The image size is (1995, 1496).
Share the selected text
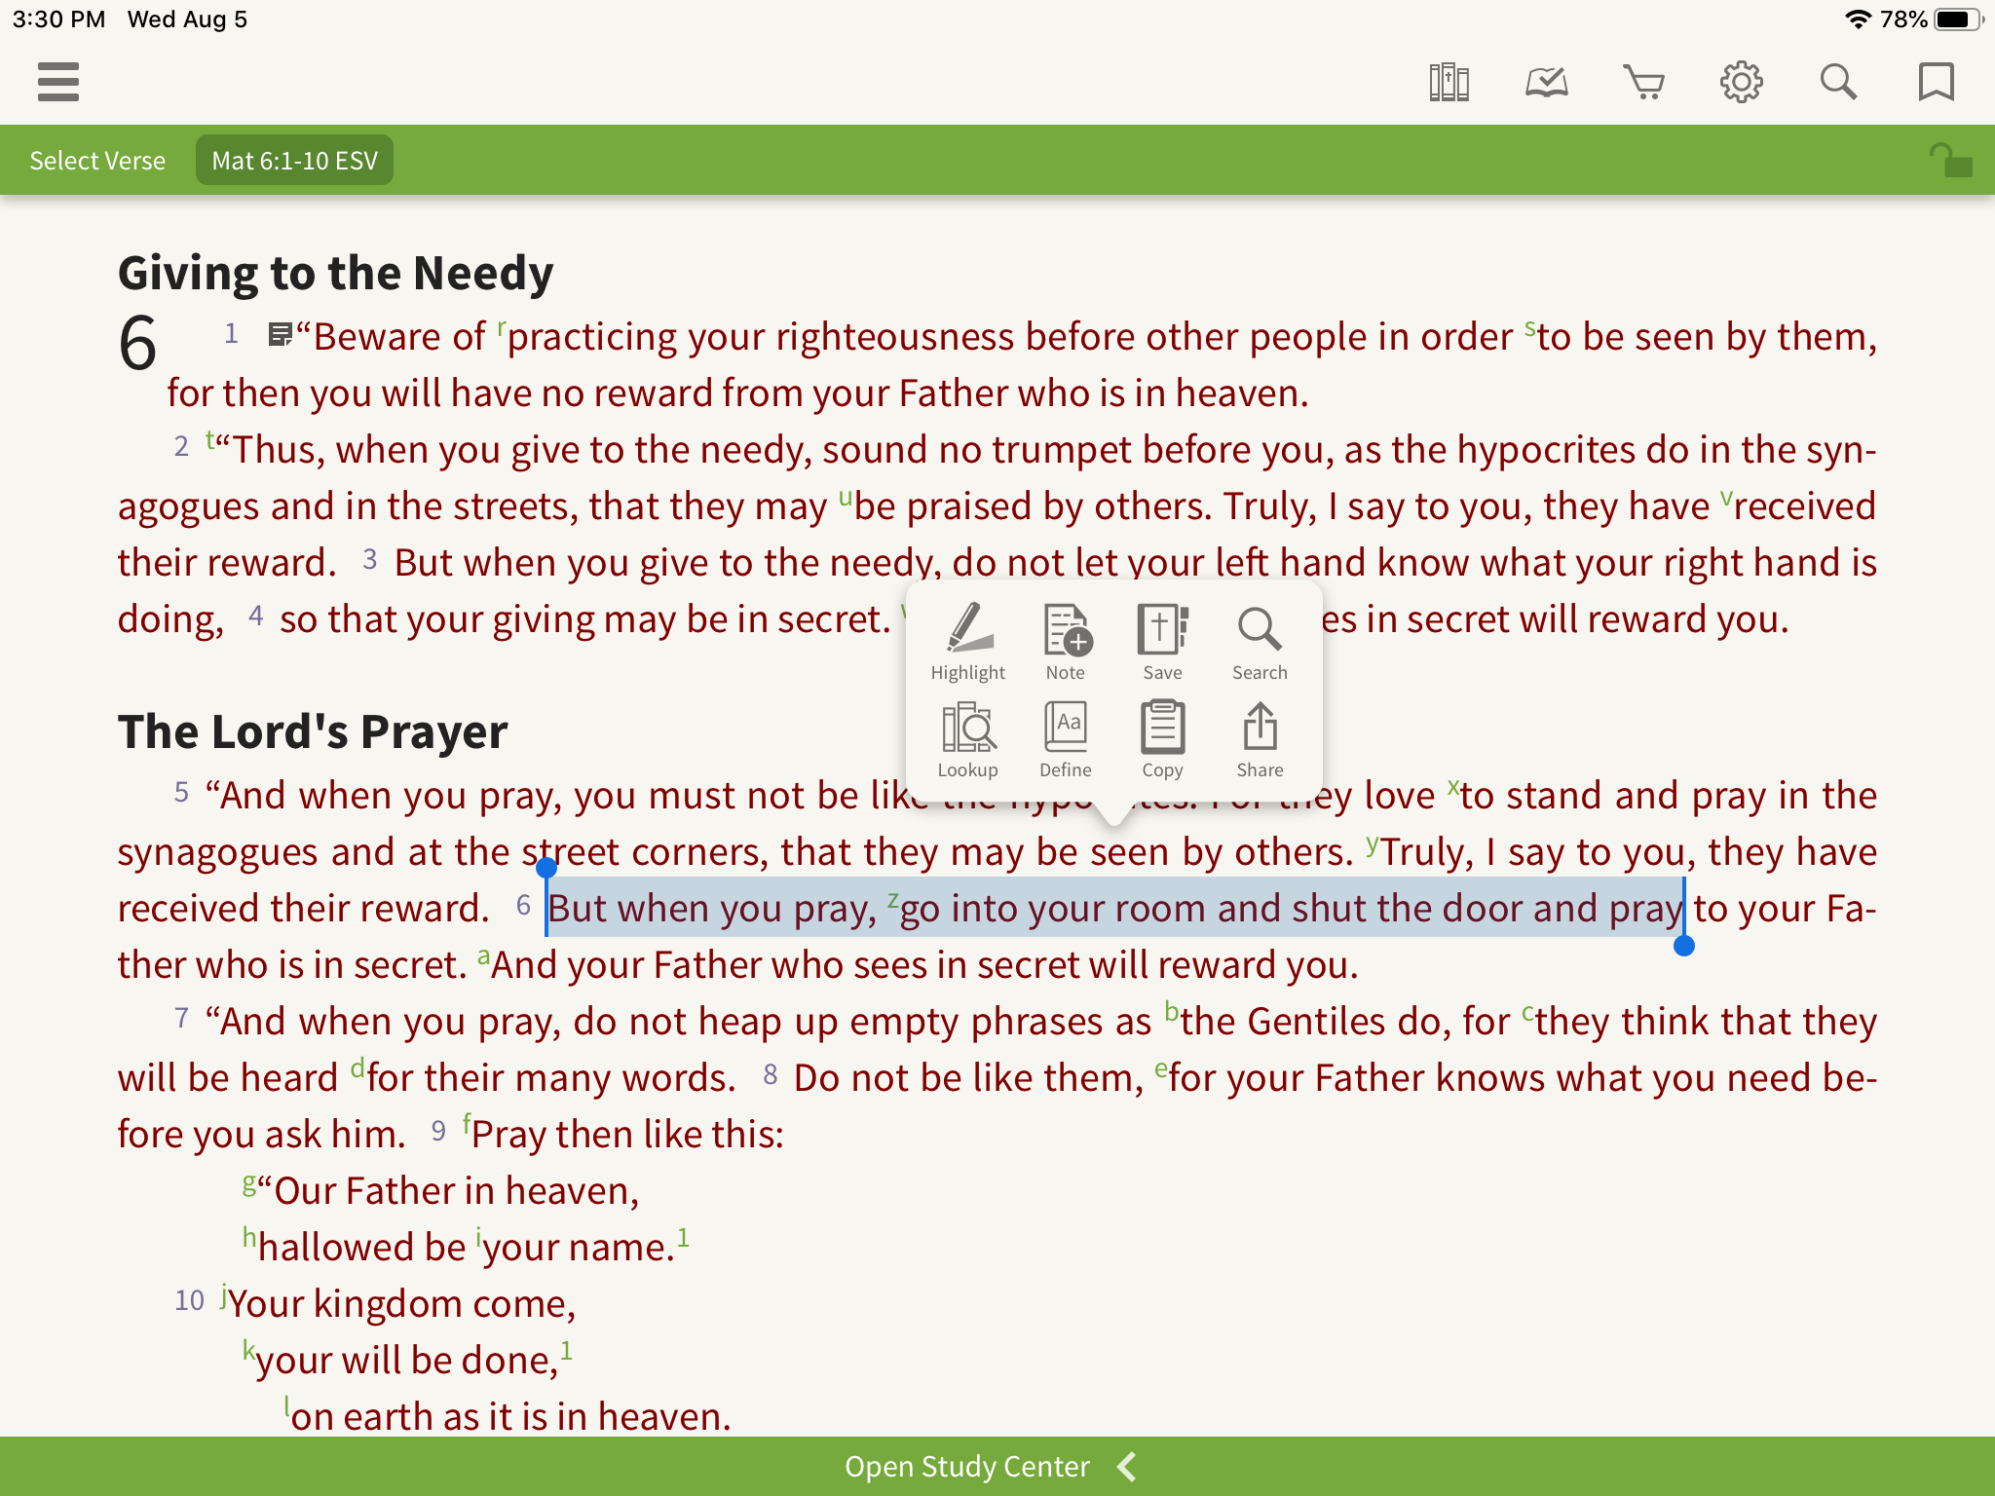1260,739
